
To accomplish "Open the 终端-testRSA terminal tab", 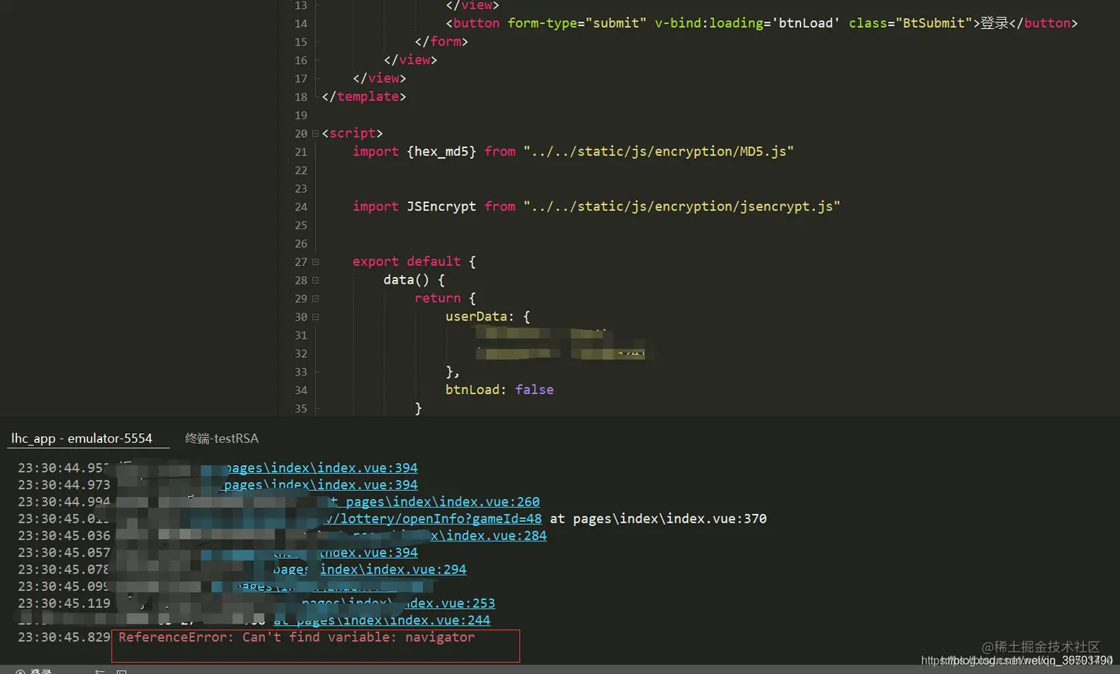I will pyautogui.click(x=221, y=438).
